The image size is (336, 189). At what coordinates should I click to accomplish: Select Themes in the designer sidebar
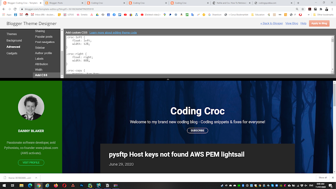pos(12,34)
